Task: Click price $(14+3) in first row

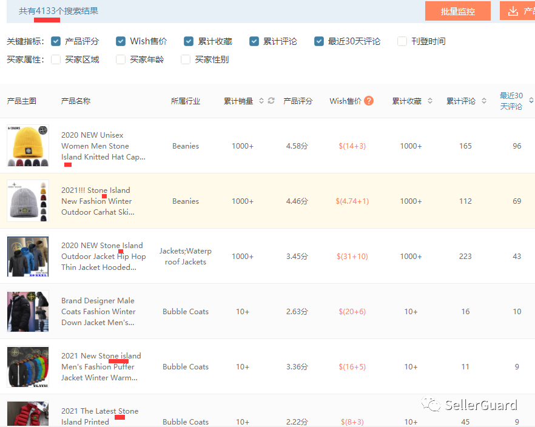Action: pos(352,146)
